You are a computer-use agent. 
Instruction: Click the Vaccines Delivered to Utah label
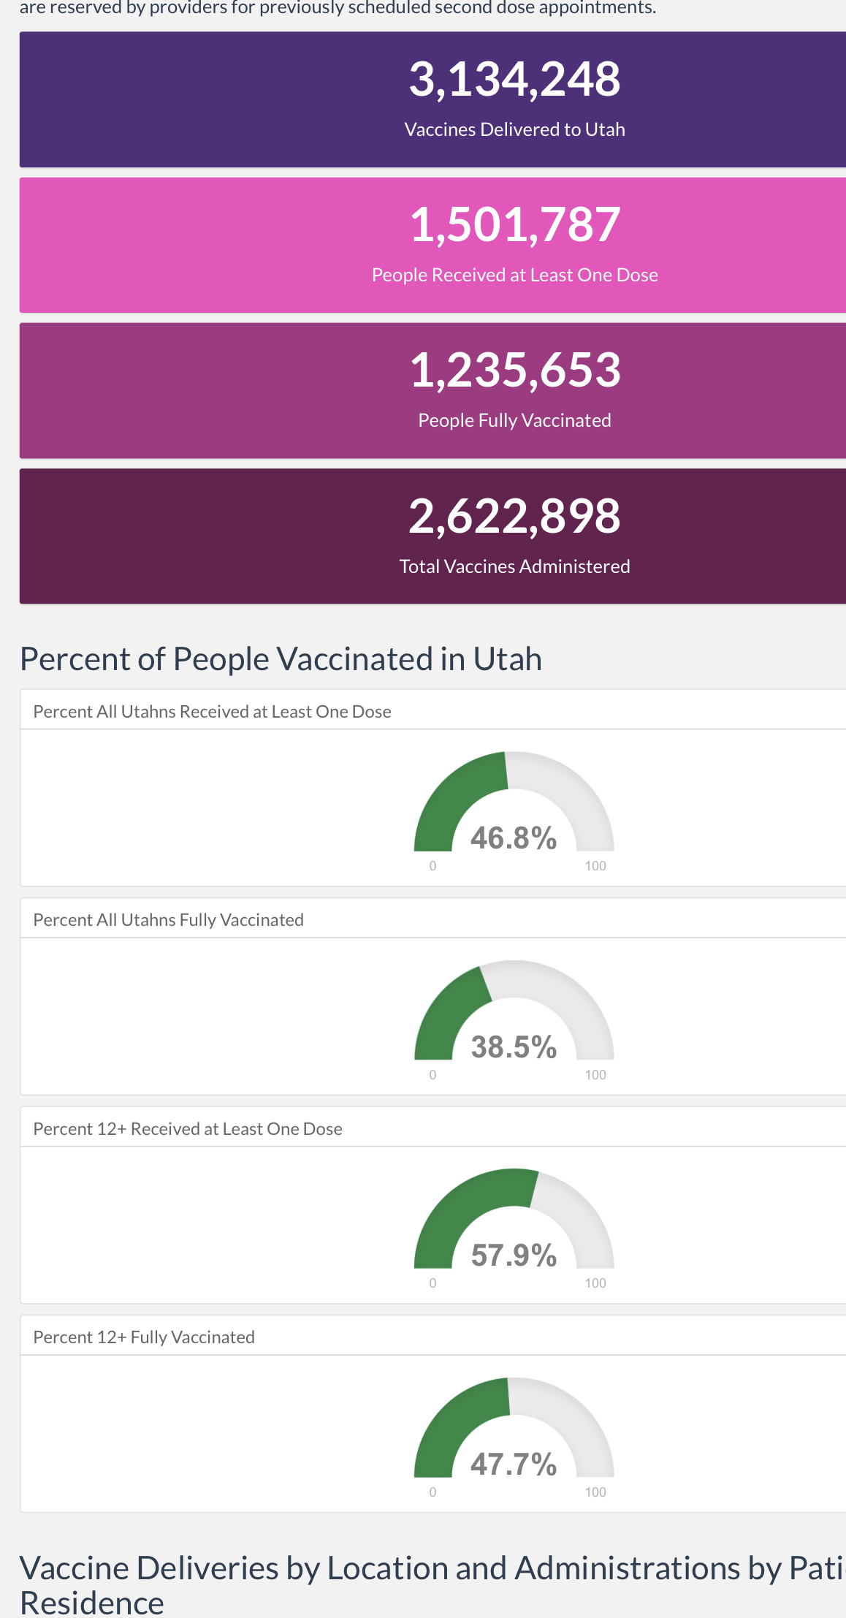514,129
